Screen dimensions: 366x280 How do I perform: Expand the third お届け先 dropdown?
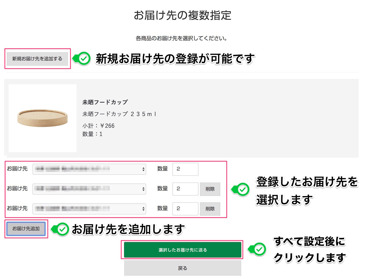tap(89, 209)
